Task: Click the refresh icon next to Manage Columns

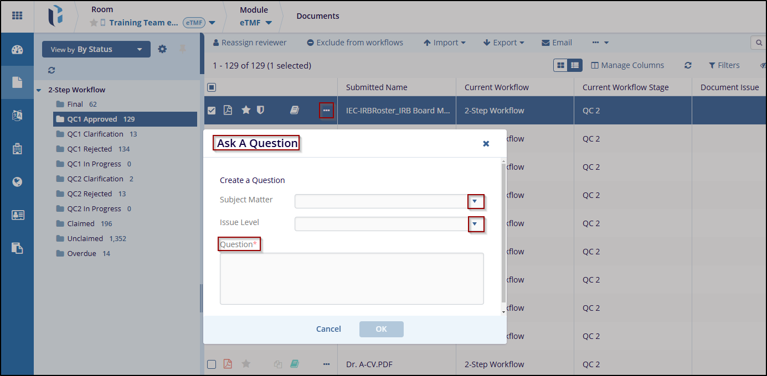Action: 688,65
